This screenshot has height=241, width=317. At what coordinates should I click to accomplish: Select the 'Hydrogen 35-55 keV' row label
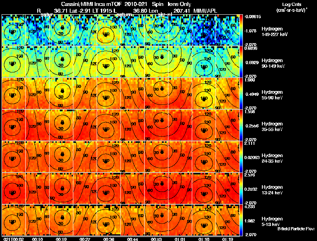tap(272, 127)
